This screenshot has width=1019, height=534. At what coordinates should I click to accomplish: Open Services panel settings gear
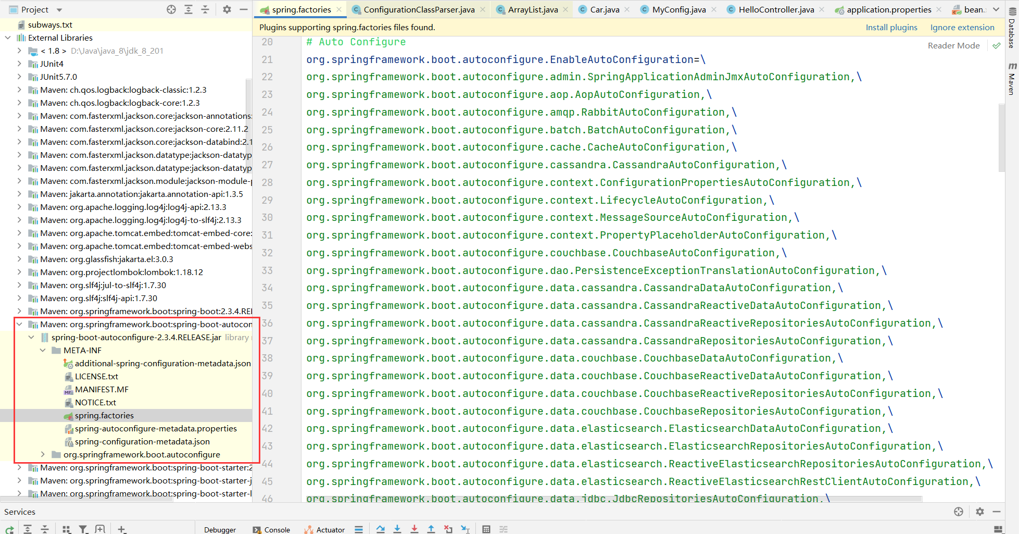[x=980, y=512]
